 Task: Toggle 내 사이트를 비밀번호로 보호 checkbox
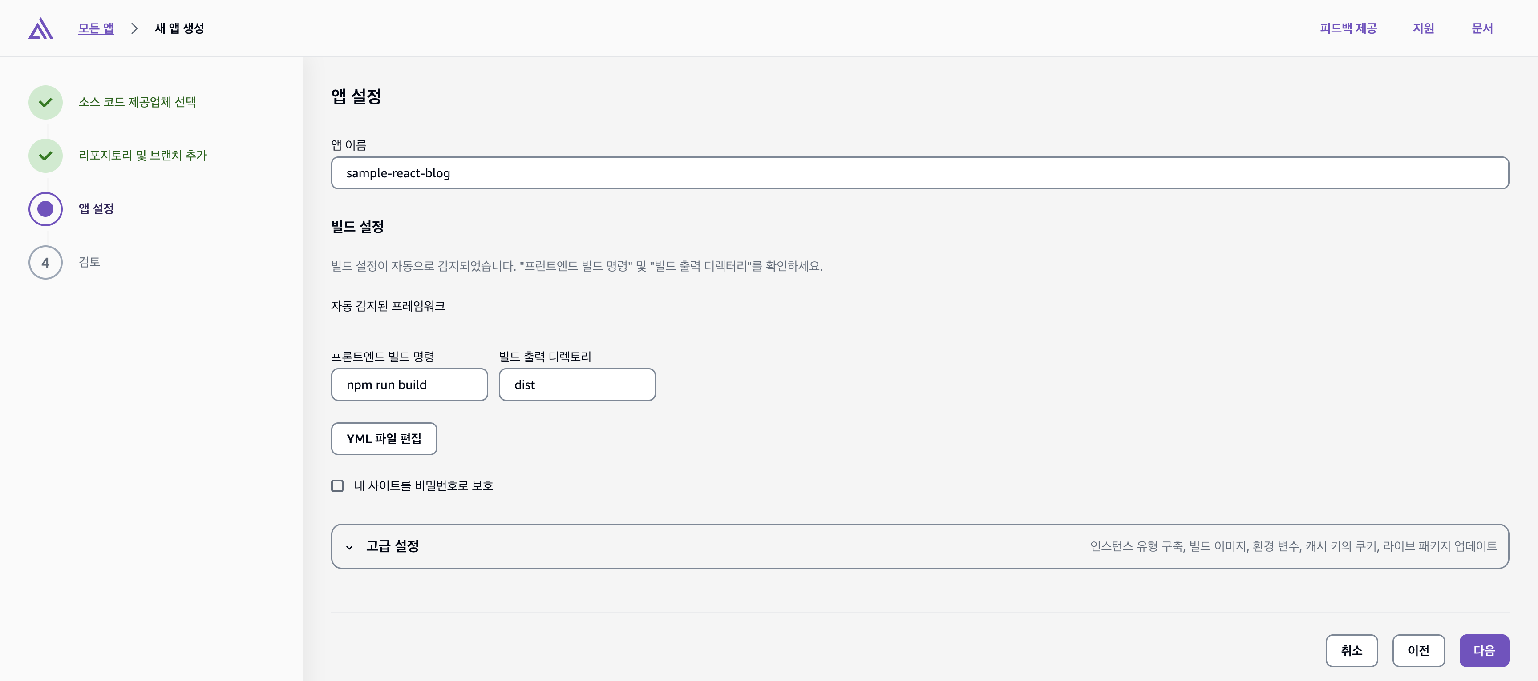pyautogui.click(x=337, y=485)
